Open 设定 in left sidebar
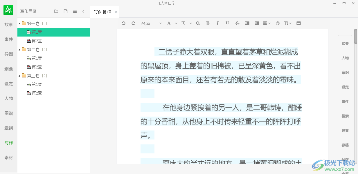Image resolution: width=358 pixels, height=174 pixels. 9,84
